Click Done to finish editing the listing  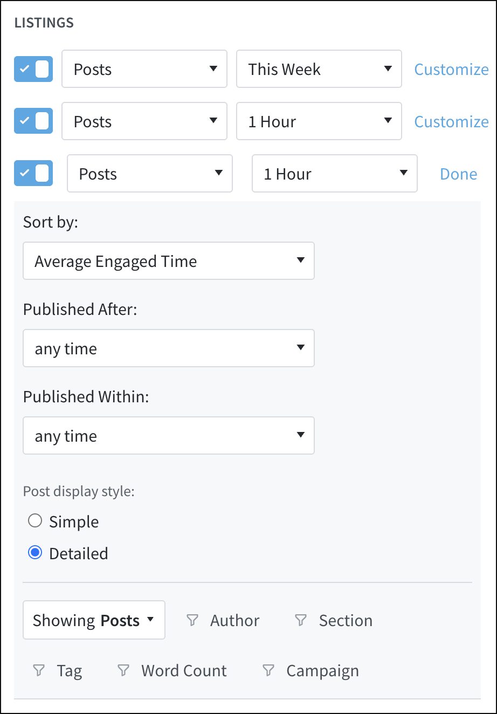[x=458, y=173]
